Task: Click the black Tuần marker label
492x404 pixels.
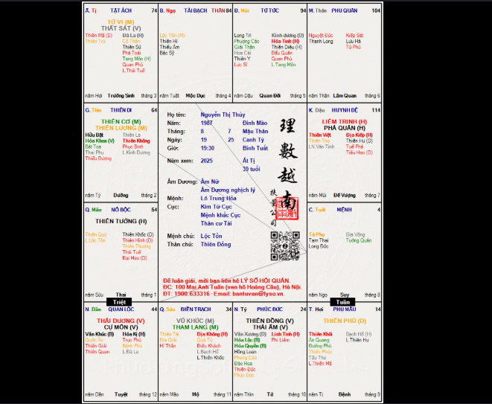Action: [x=342, y=302]
